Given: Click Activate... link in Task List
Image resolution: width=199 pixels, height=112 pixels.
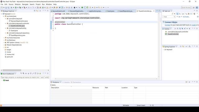Looking at the screenshot, I should click(x=186, y=17).
